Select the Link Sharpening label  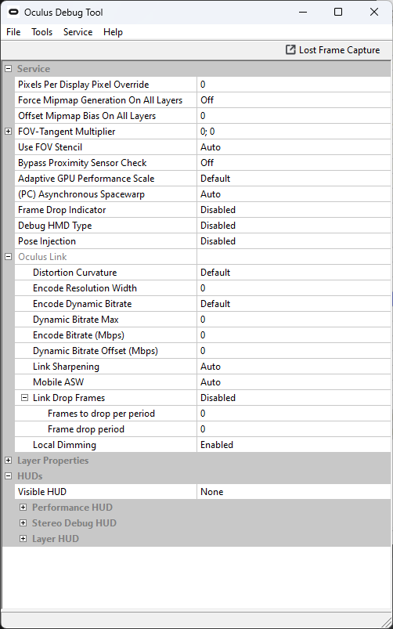click(66, 367)
